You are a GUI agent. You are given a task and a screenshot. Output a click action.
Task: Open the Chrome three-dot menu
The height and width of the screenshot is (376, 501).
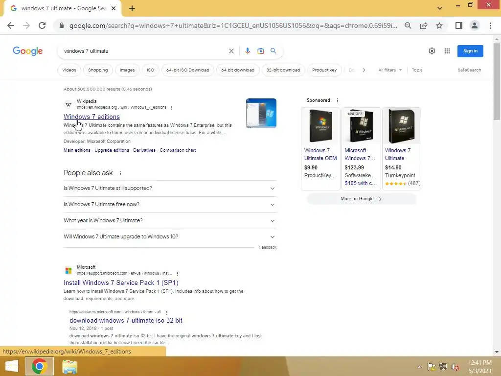[x=490, y=25]
